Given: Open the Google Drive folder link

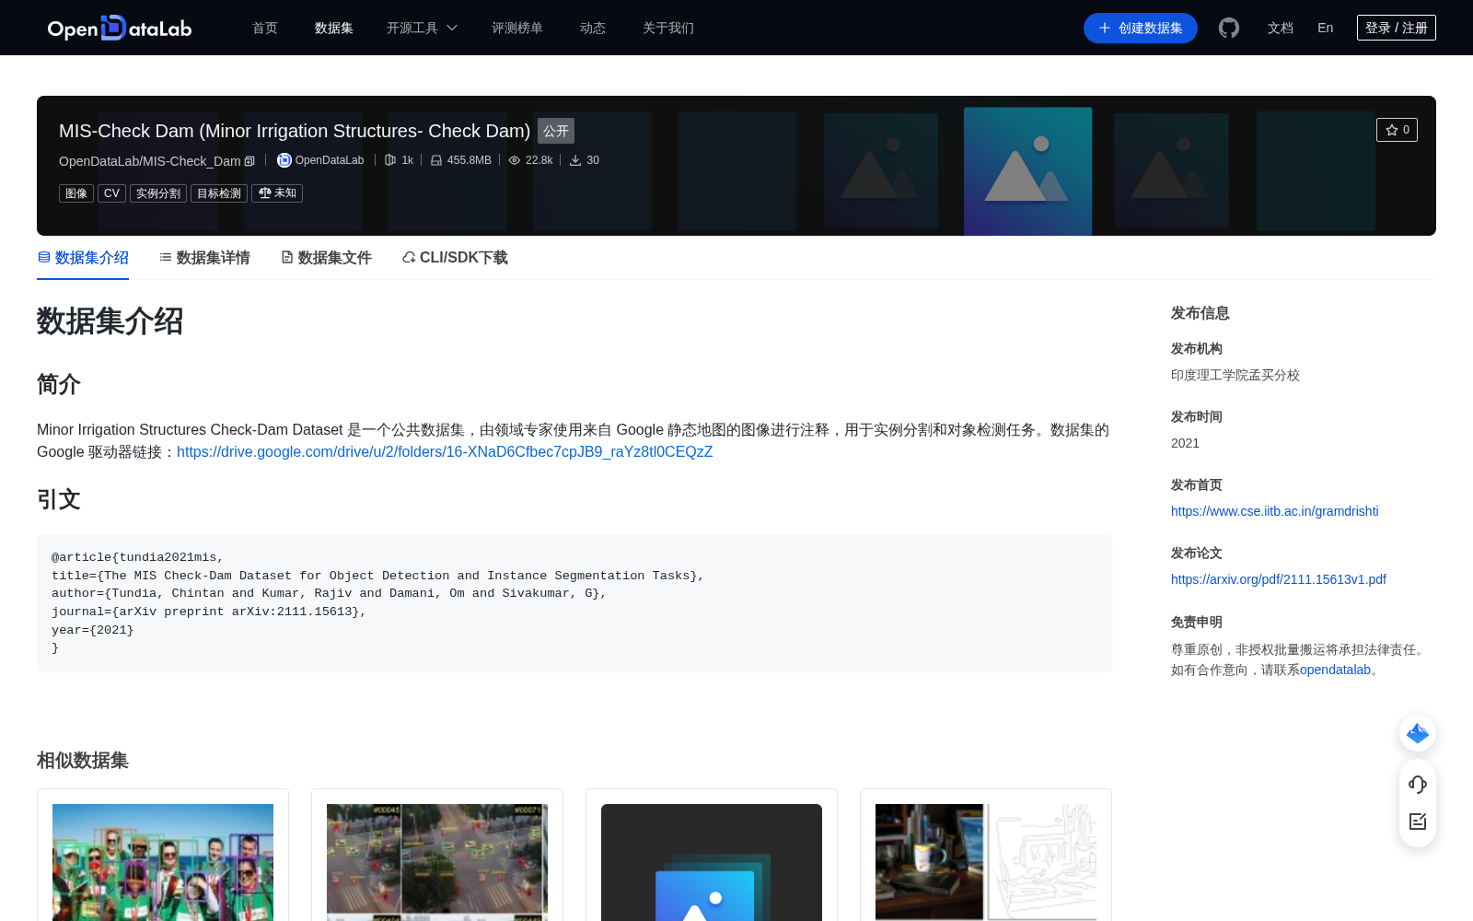Looking at the screenshot, I should point(445,452).
